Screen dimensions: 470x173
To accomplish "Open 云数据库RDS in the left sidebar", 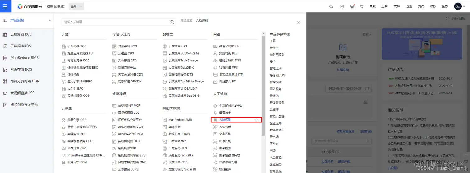I will tap(21, 46).
